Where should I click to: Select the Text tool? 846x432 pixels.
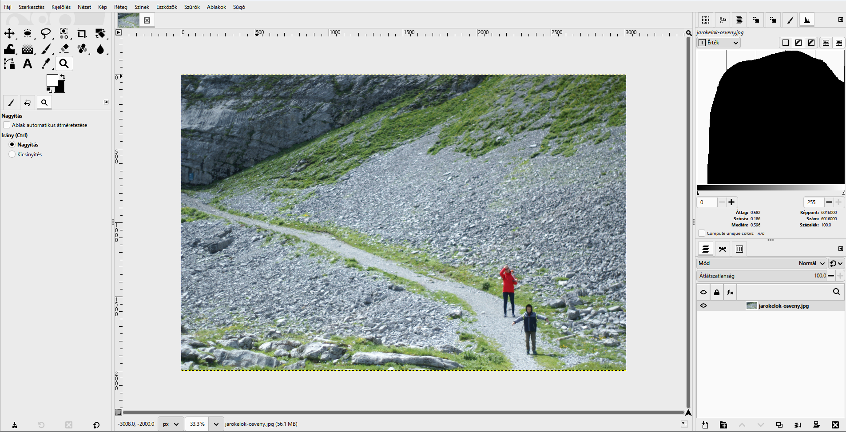point(28,64)
